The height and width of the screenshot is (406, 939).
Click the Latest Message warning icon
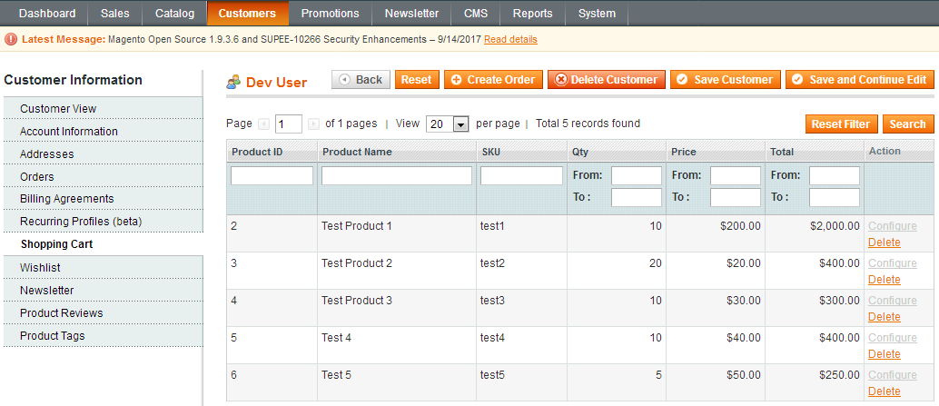pos(11,40)
